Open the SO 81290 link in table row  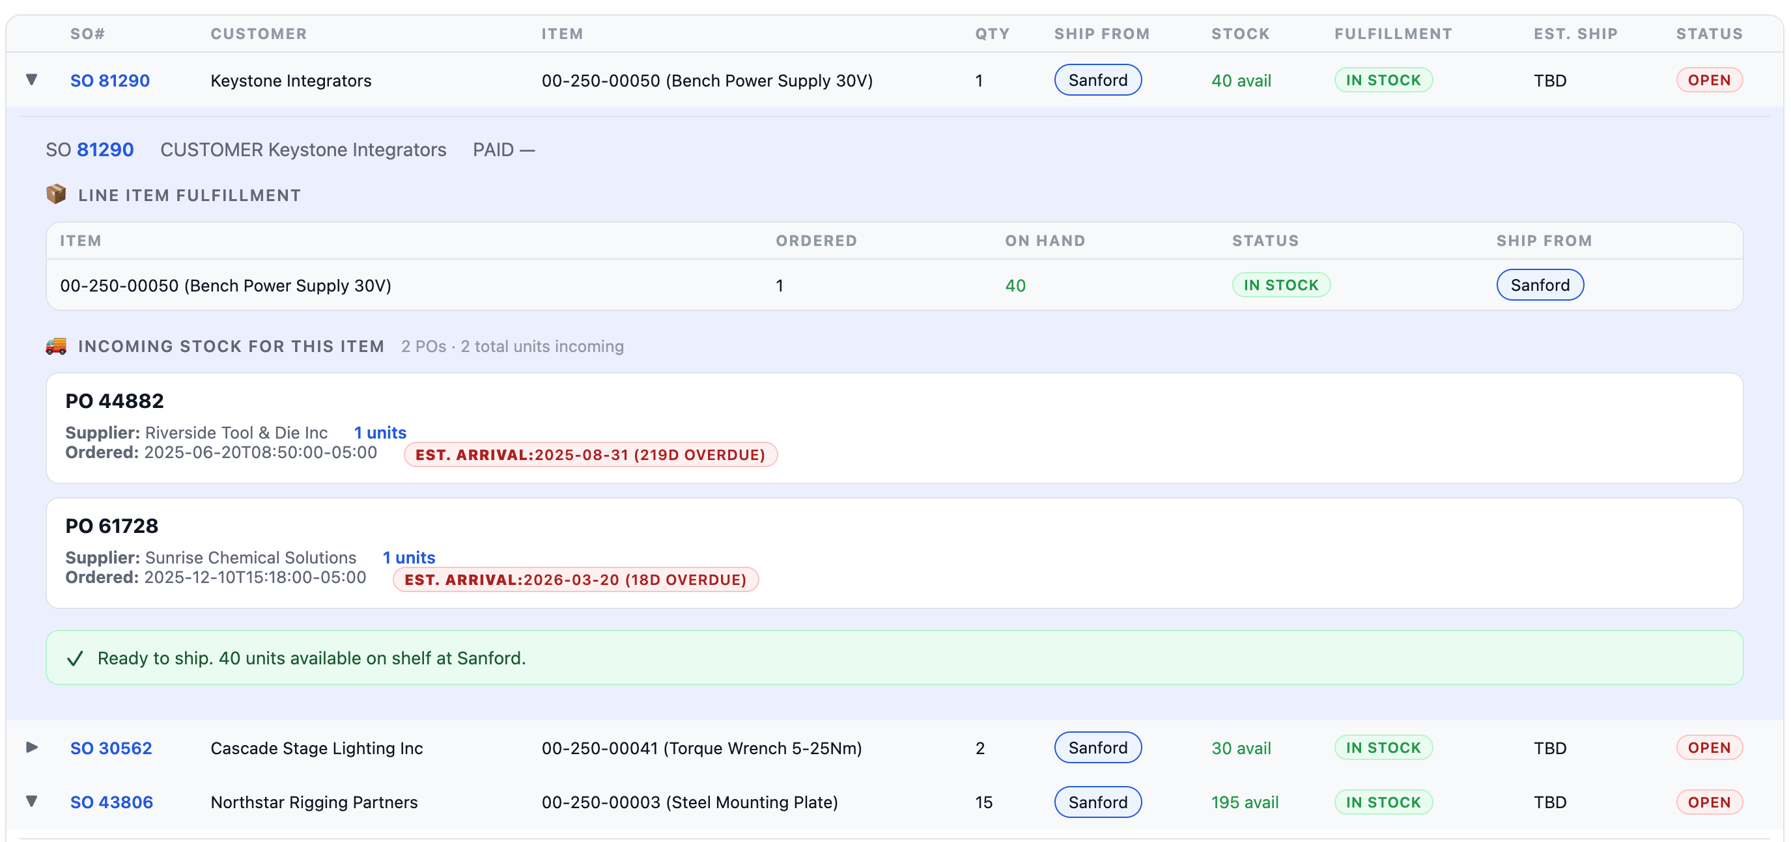point(110,81)
